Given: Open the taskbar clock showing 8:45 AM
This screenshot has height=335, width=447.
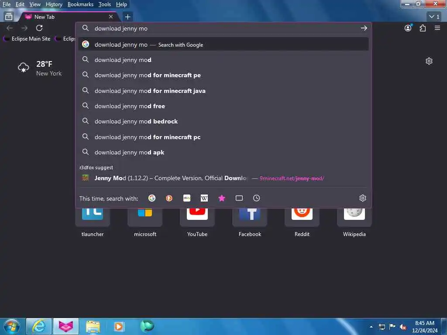Looking at the screenshot, I should 425,327.
